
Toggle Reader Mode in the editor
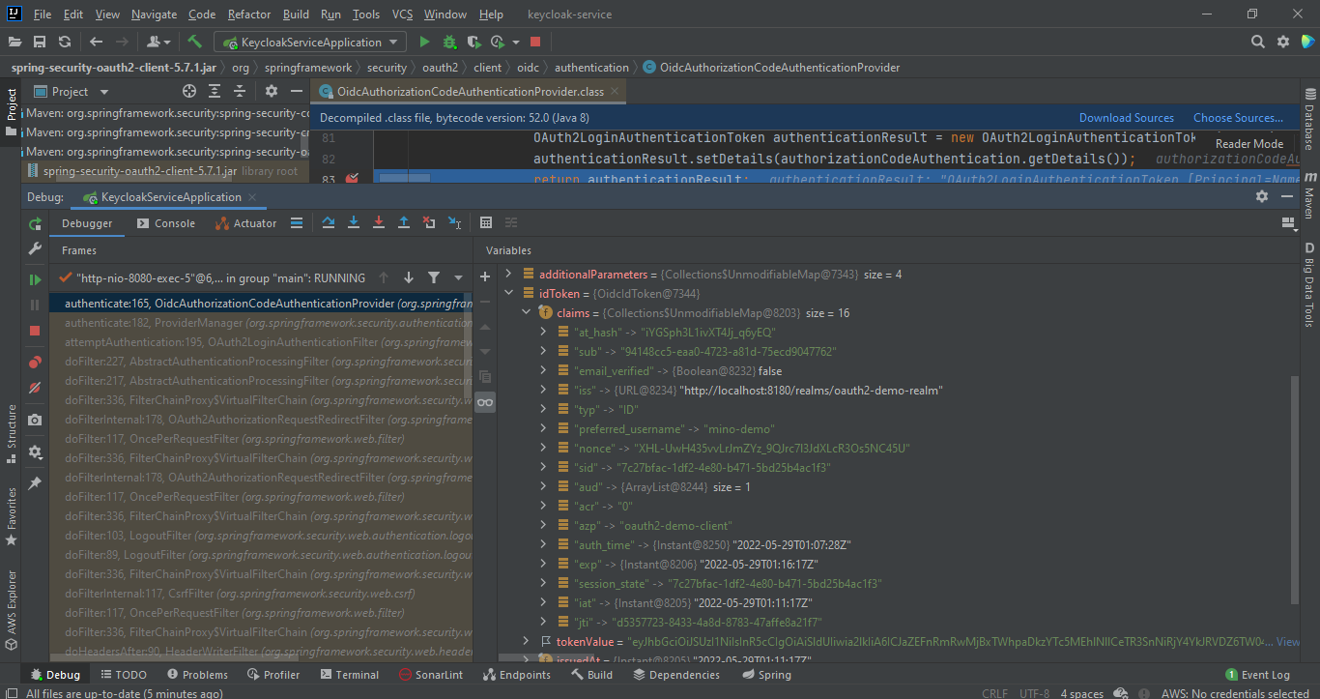tap(1249, 143)
